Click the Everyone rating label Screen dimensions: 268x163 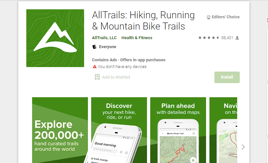[x=108, y=47]
